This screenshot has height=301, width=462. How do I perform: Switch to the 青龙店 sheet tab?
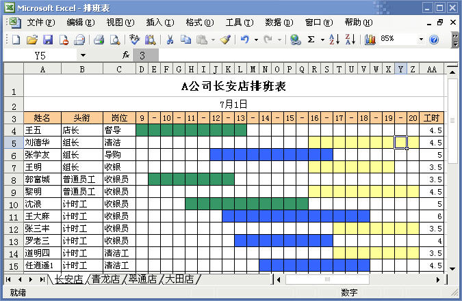(105, 279)
